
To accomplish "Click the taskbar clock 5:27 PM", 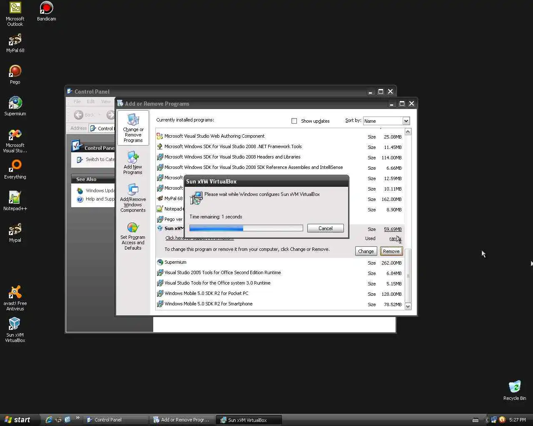I will [517, 420].
